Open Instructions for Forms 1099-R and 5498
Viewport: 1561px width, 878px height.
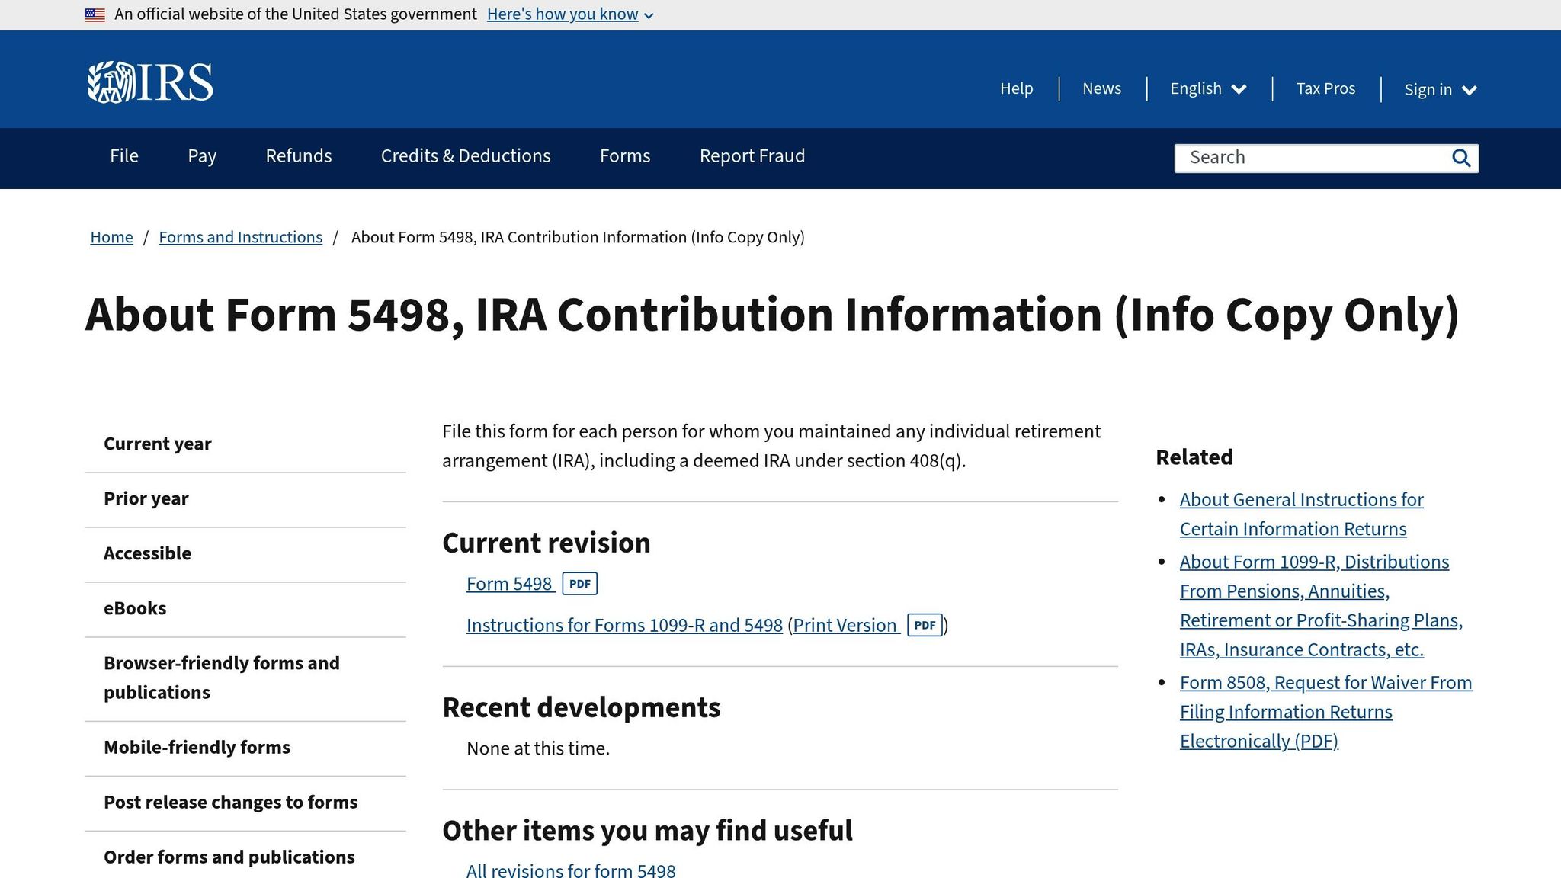click(624, 625)
